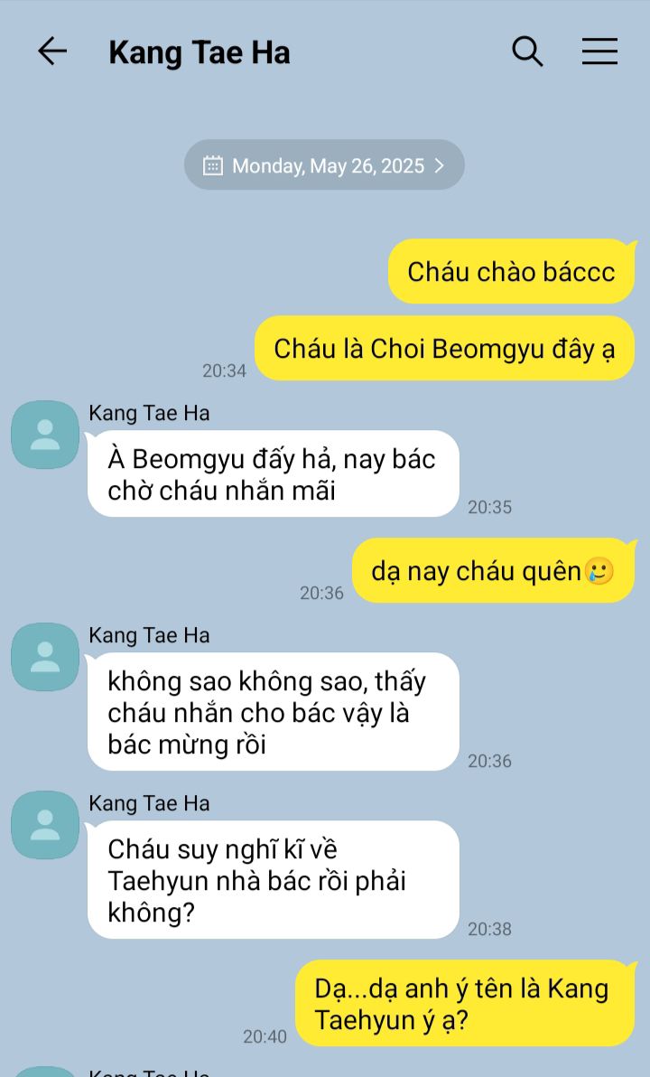Tap avatar beside 'không sao không sao' message
This screenshot has height=1077, width=650.
coord(45,657)
